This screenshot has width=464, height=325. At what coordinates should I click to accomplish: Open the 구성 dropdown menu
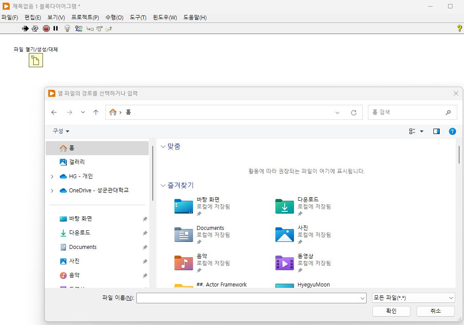click(x=61, y=131)
